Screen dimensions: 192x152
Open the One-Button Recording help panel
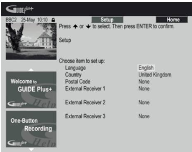click(31, 129)
